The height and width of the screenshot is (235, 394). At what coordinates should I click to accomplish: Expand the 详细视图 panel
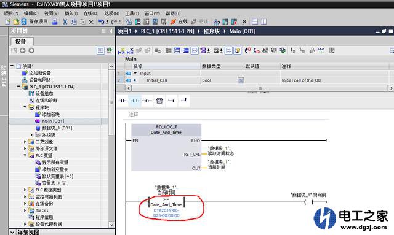click(12, 233)
